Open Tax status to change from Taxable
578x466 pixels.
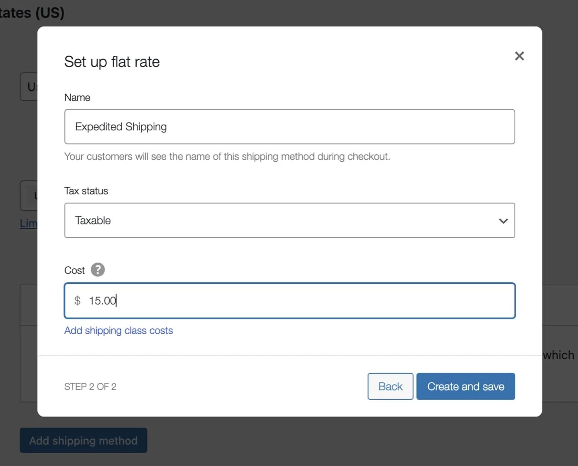(289, 221)
